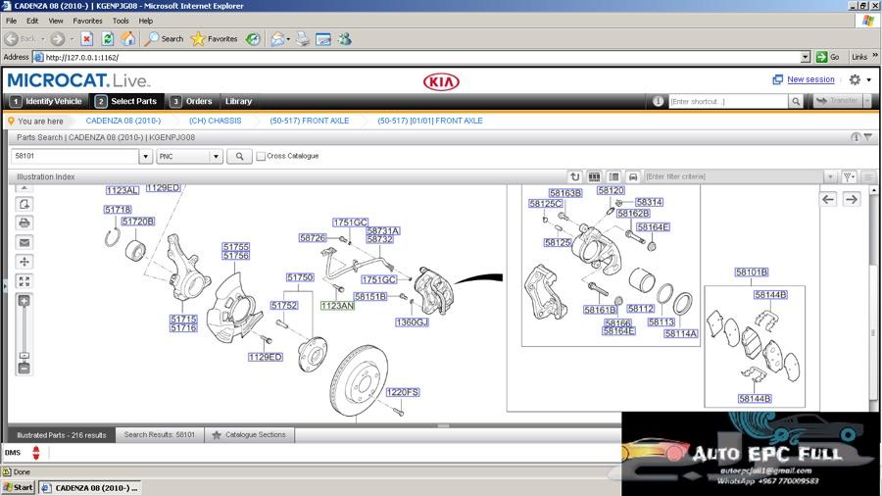Open the browser Tools menu
Viewport: 882px width, 496px height.
(x=121, y=21)
